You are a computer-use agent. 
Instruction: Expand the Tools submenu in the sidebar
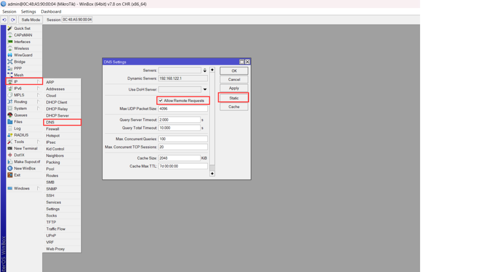click(19, 142)
